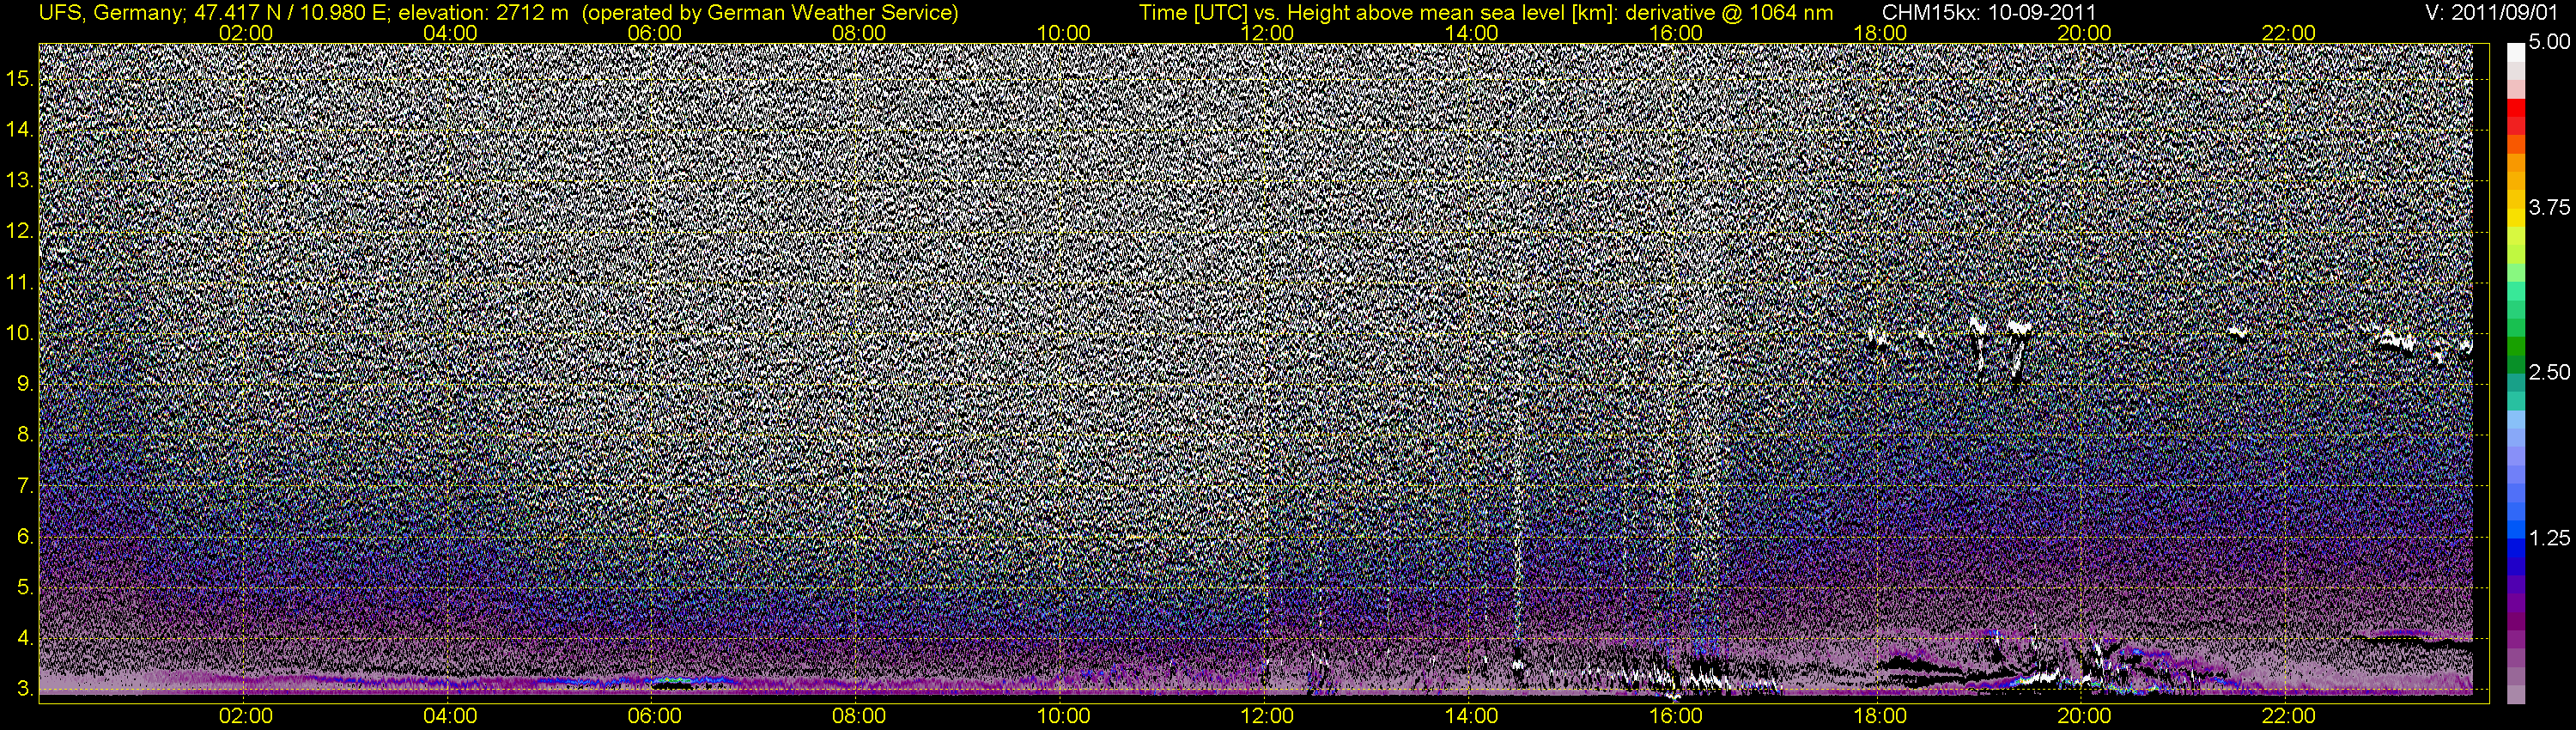Click the '12.' height axis label
Screen dimensions: 2576x730
tap(20, 232)
